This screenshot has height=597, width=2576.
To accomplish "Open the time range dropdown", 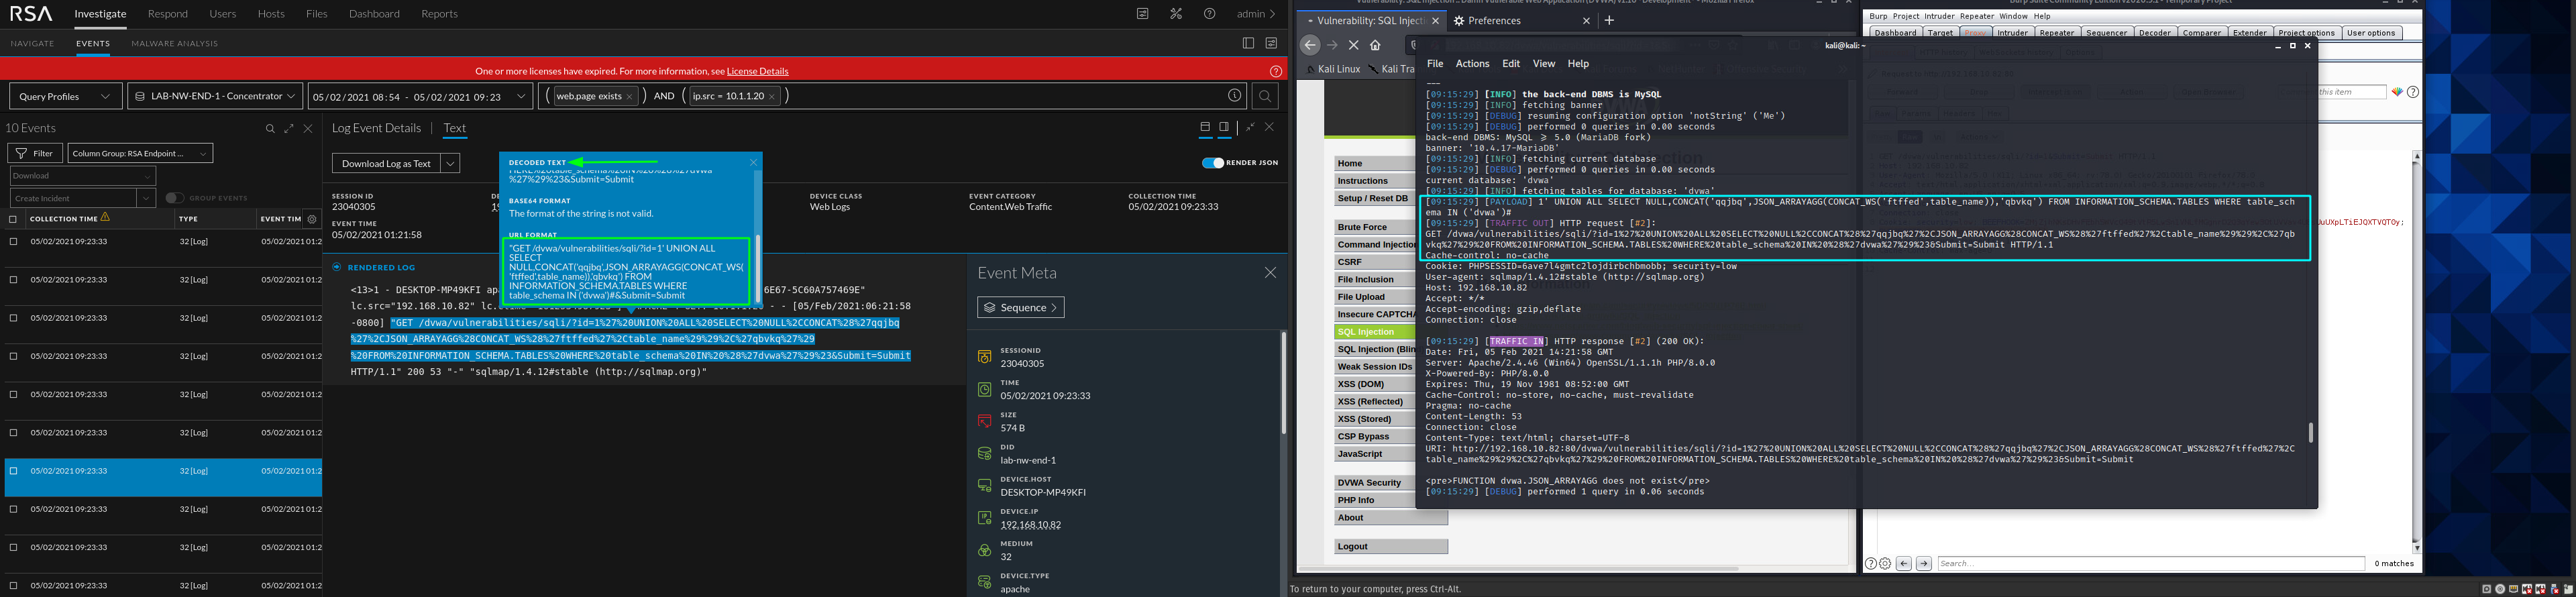I will [421, 96].
